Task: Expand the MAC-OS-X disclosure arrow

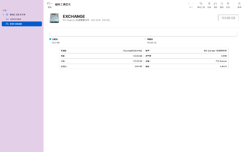Action: pos(3,15)
